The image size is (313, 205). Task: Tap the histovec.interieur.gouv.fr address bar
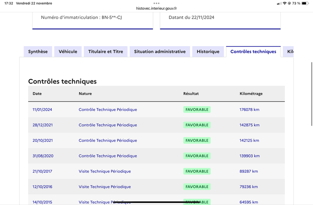pyautogui.click(x=156, y=8)
